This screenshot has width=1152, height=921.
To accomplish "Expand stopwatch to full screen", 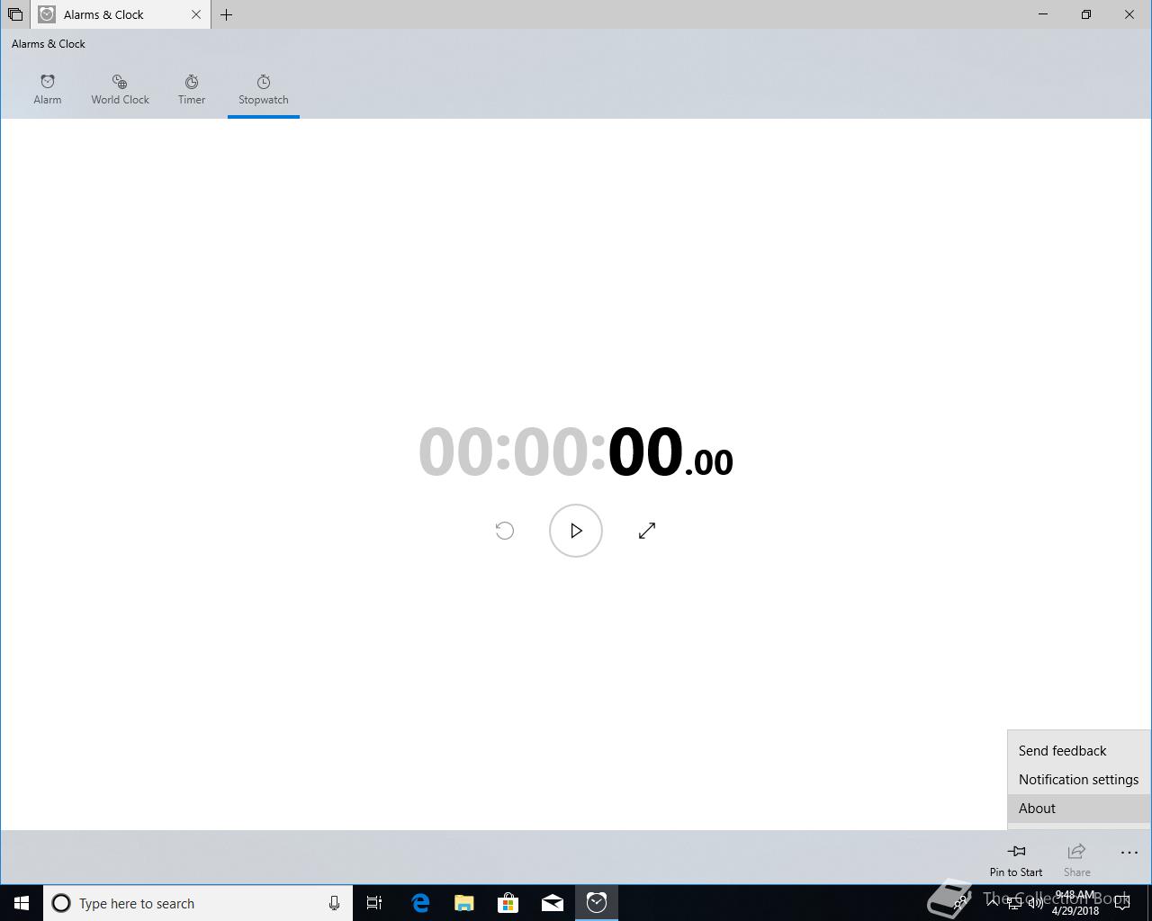I will click(647, 531).
